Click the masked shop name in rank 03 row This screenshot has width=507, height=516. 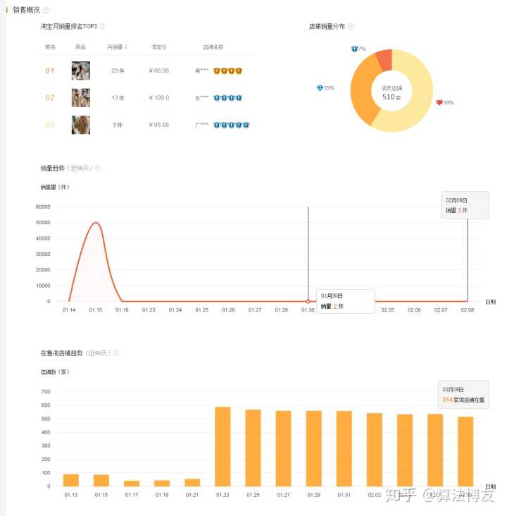point(202,125)
